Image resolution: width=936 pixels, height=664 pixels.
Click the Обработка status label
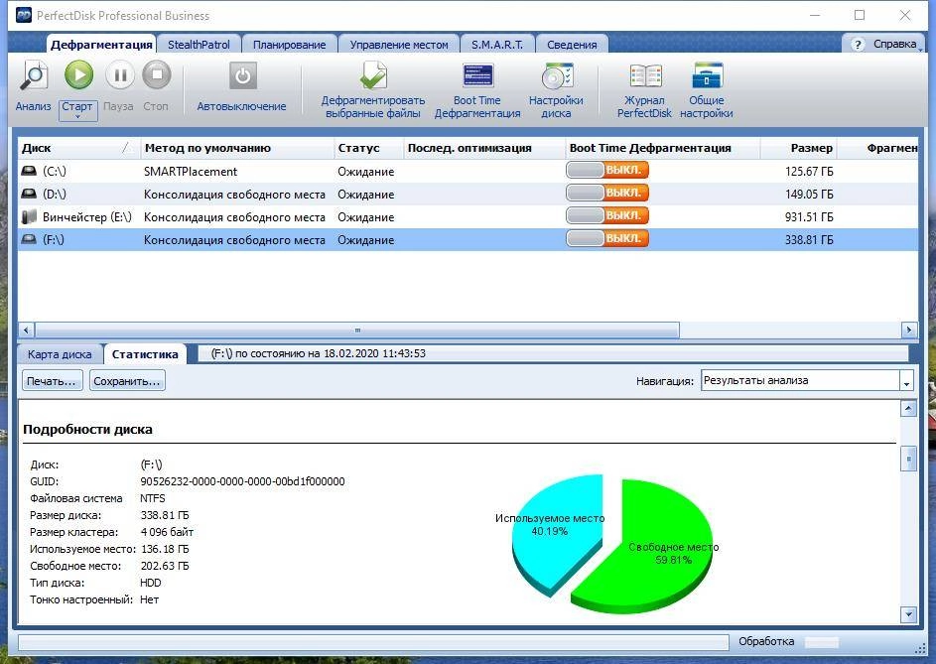766,641
